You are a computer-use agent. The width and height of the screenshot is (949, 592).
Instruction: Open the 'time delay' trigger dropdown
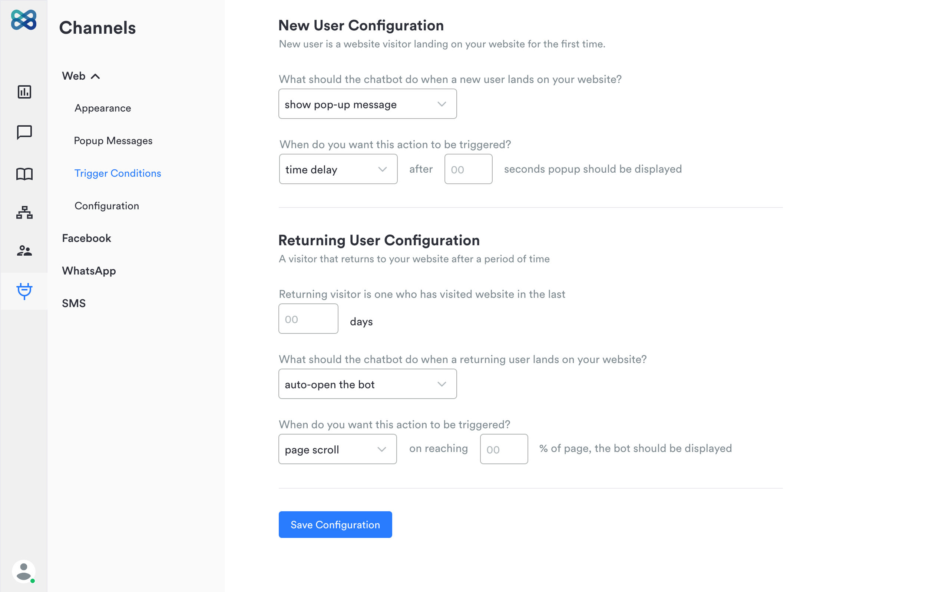click(x=338, y=169)
